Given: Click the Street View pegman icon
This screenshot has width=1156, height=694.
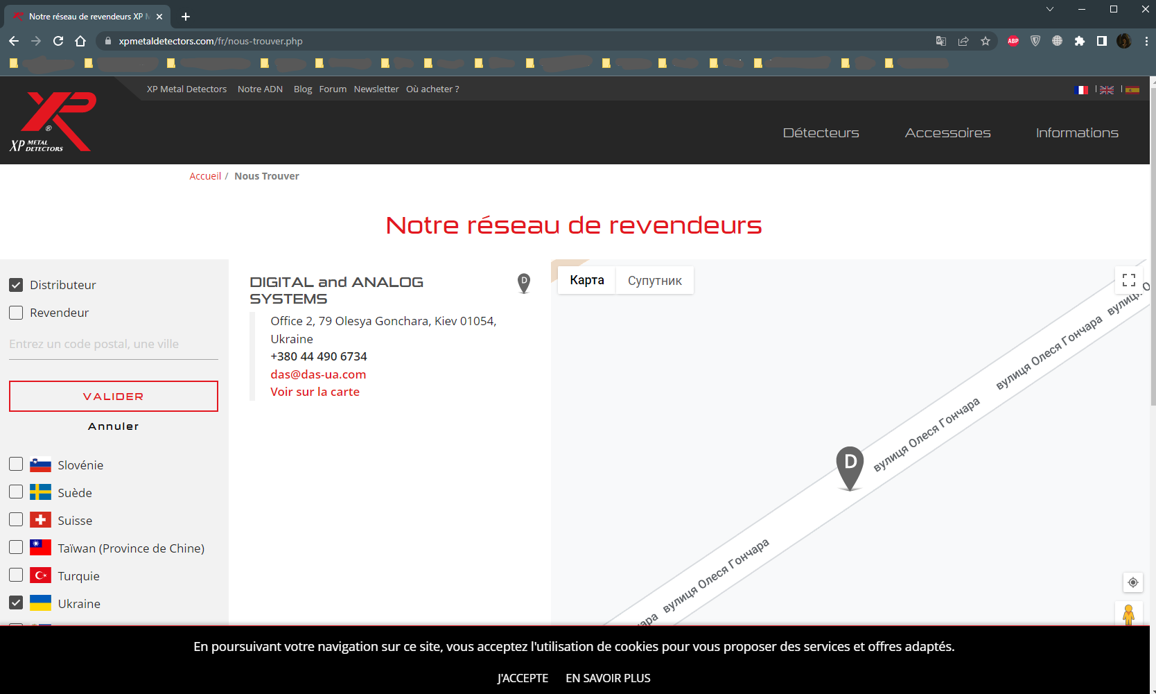Looking at the screenshot, I should point(1128,614).
